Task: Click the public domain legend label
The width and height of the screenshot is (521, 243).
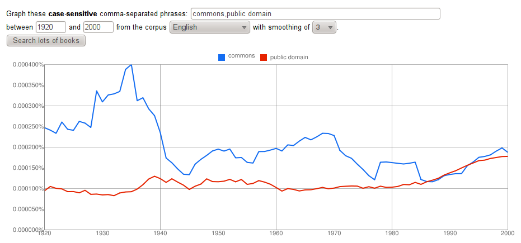Action: [x=289, y=57]
